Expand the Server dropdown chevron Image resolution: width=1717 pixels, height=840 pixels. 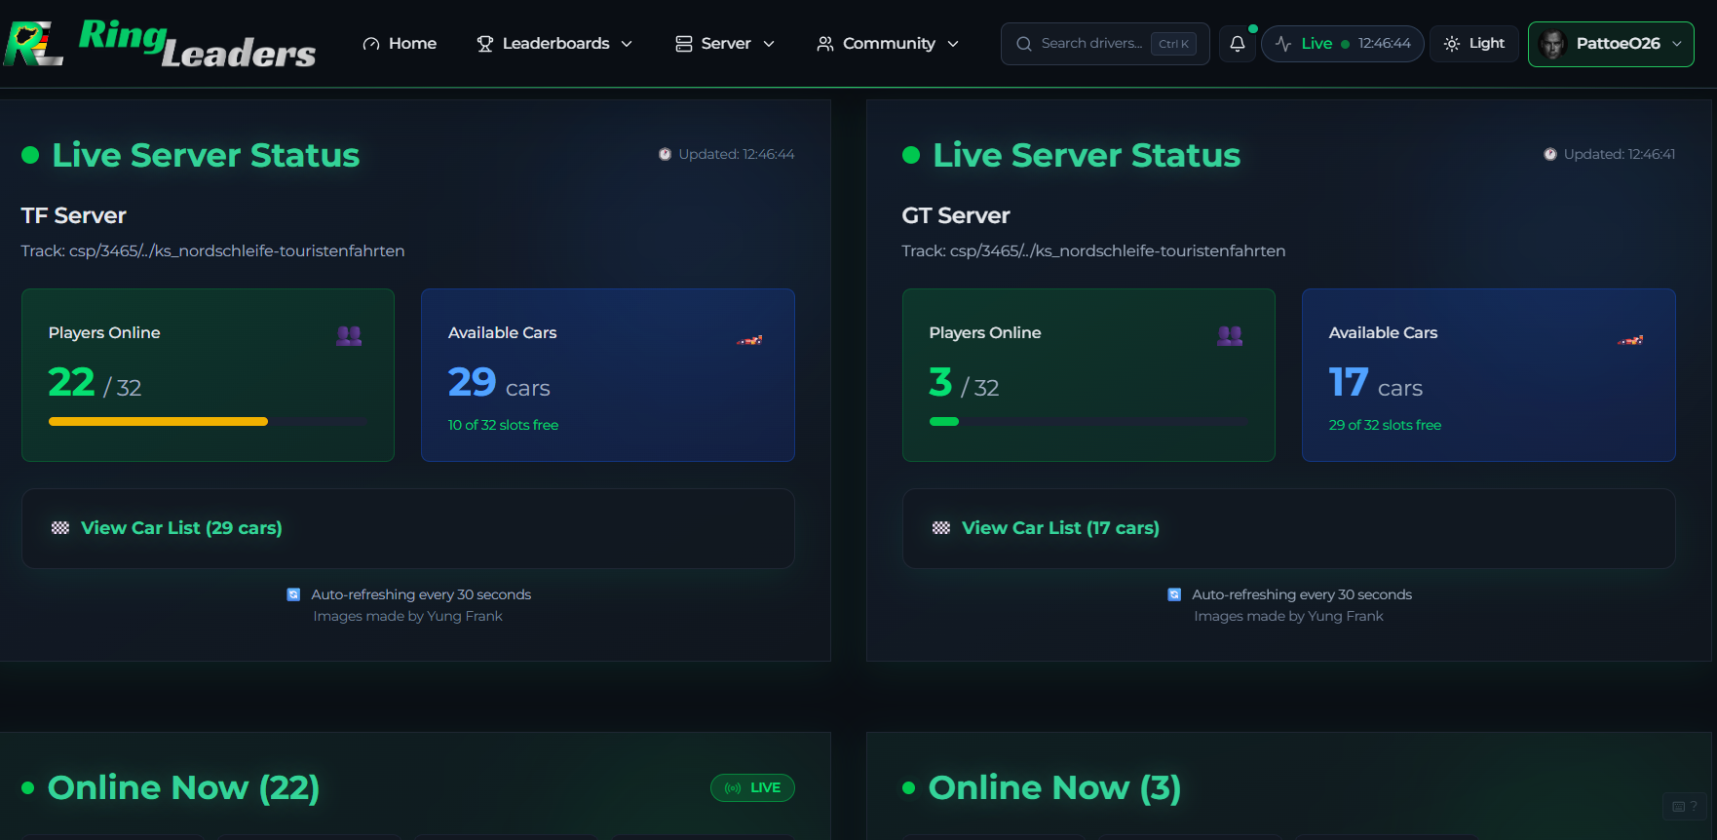(769, 44)
